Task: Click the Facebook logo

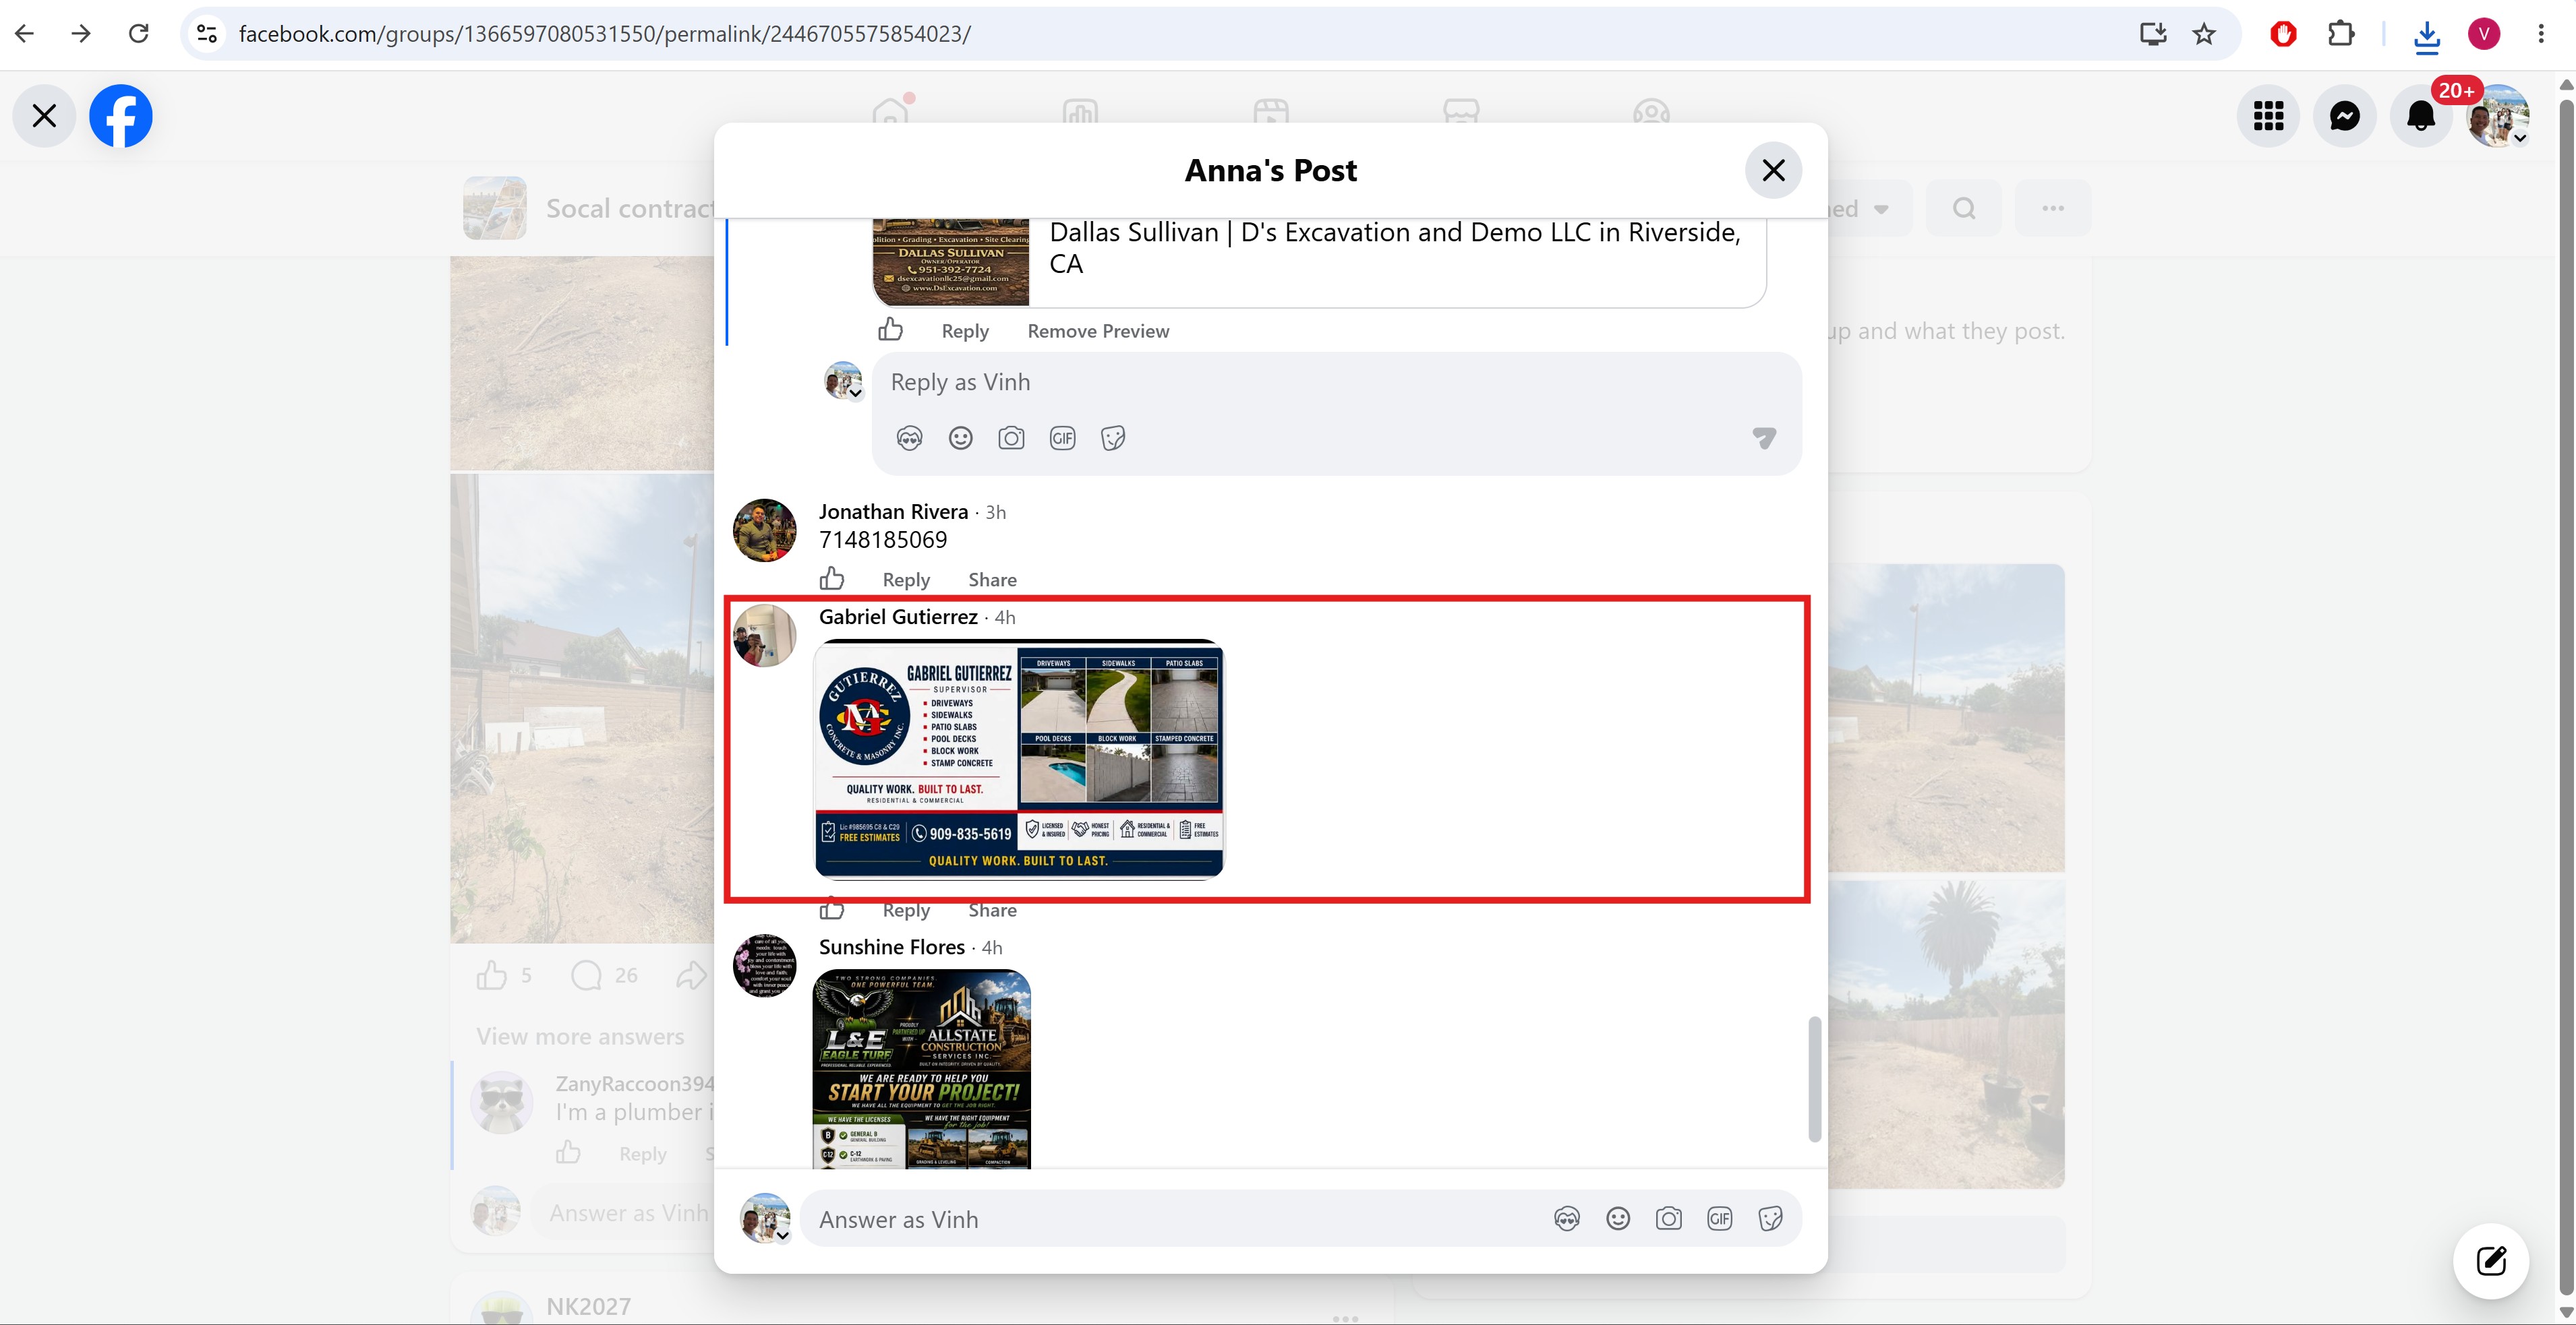Action: [121, 116]
